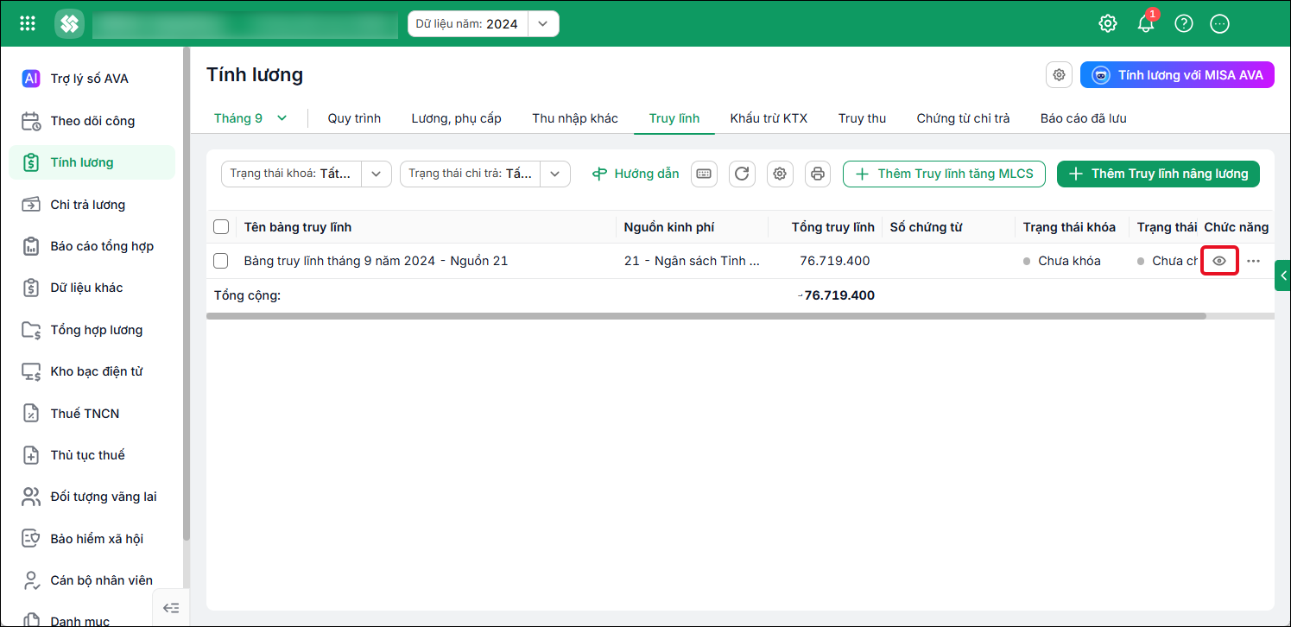Open page settings gear near Tính lương title

pos(1059,75)
